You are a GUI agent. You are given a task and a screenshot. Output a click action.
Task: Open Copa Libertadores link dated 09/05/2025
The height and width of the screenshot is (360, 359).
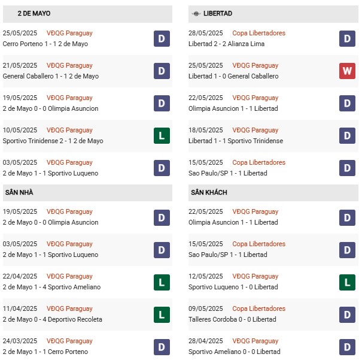pos(258,308)
